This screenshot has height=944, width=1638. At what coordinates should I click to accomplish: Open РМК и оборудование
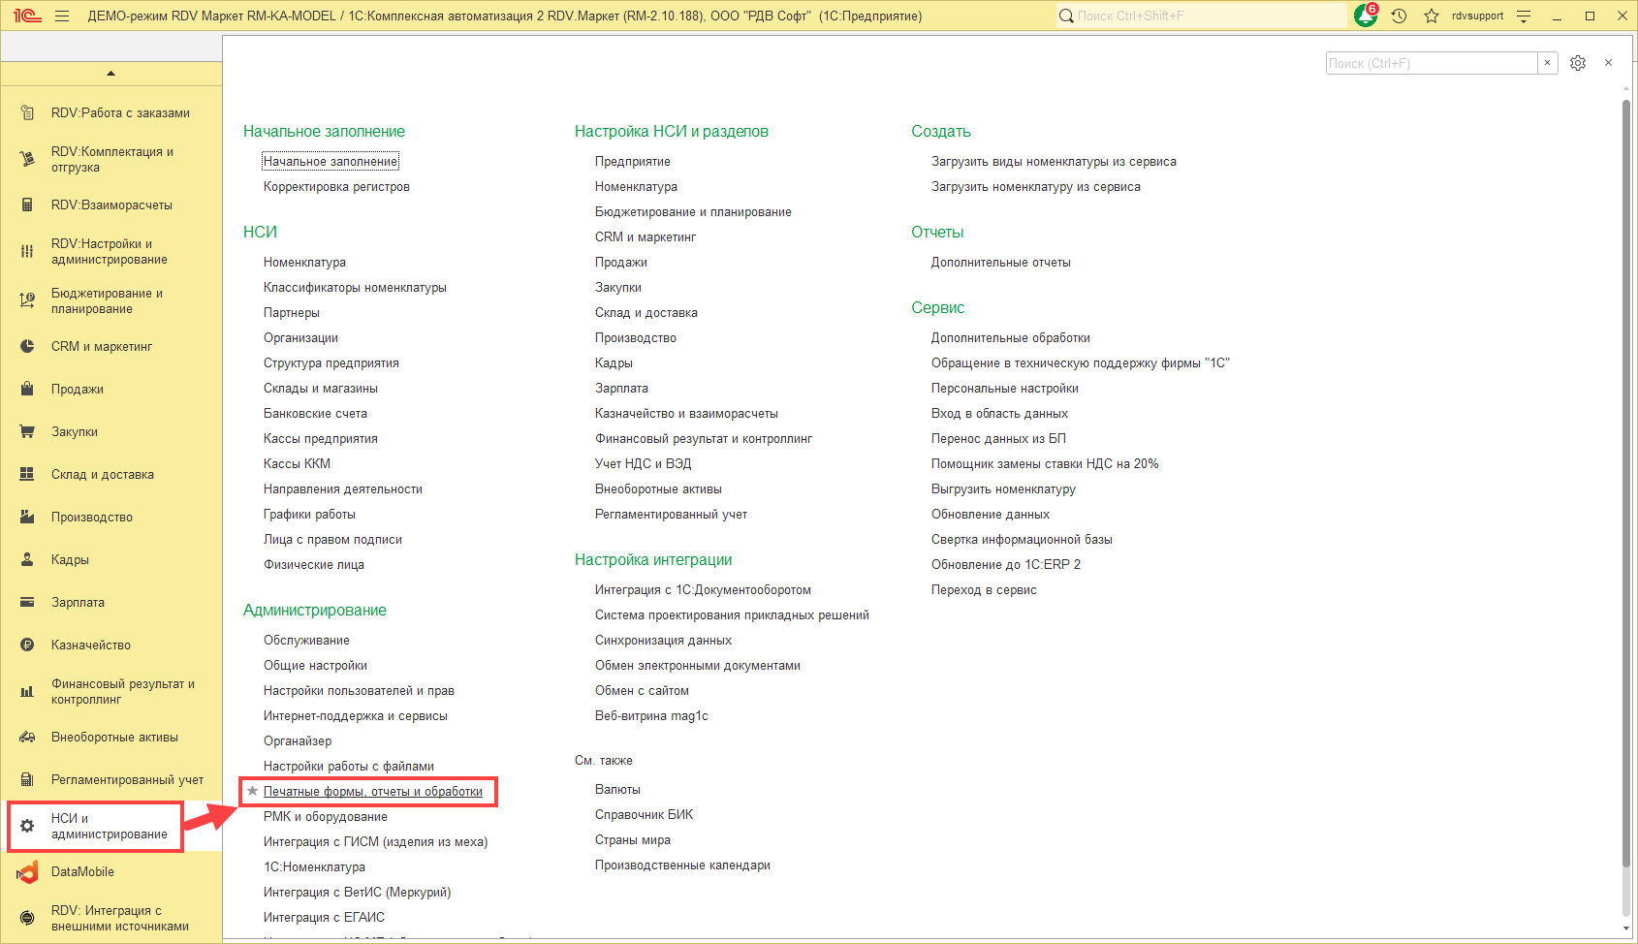pos(326,817)
